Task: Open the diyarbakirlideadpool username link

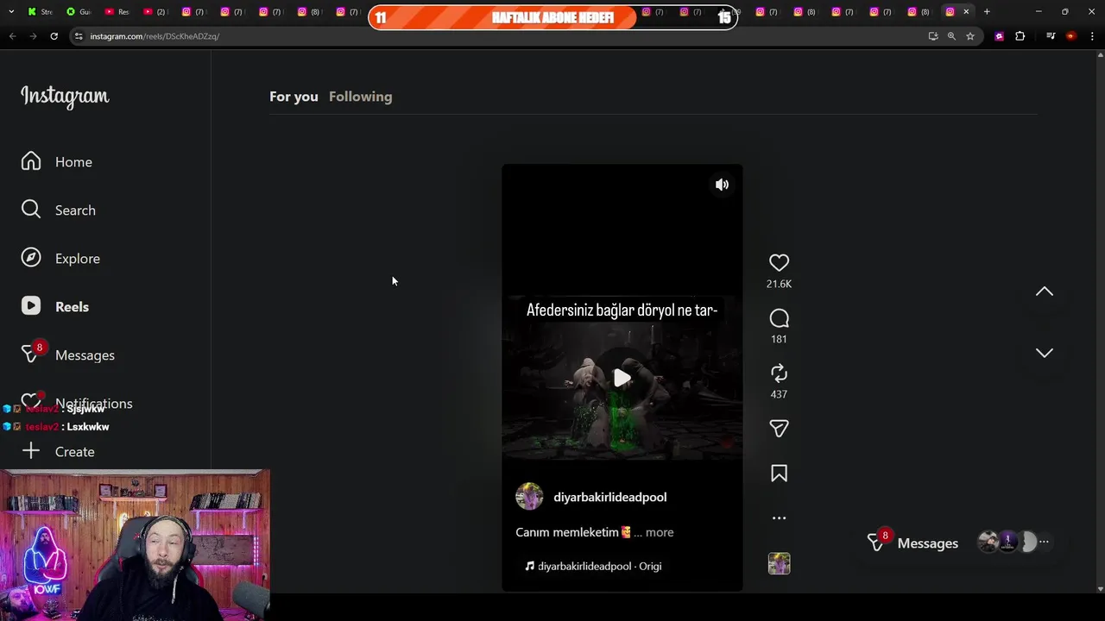Action: click(x=609, y=497)
